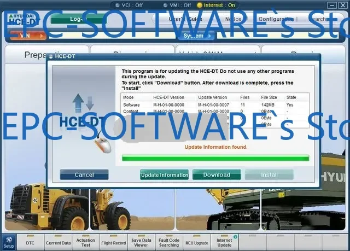Select the Preparation tab
Image resolution: width=350 pixels, height=251 pixels.
[x=47, y=55]
